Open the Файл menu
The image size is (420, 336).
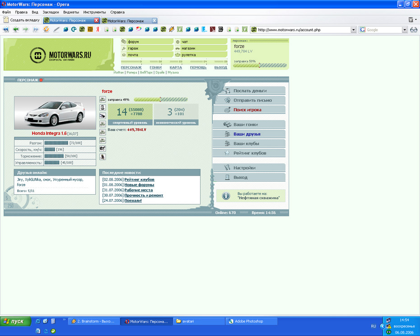point(6,12)
